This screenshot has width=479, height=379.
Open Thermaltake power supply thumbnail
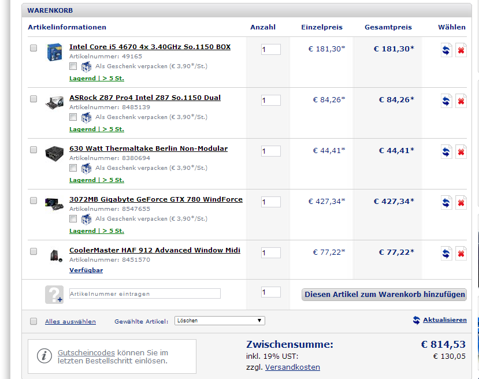54,154
